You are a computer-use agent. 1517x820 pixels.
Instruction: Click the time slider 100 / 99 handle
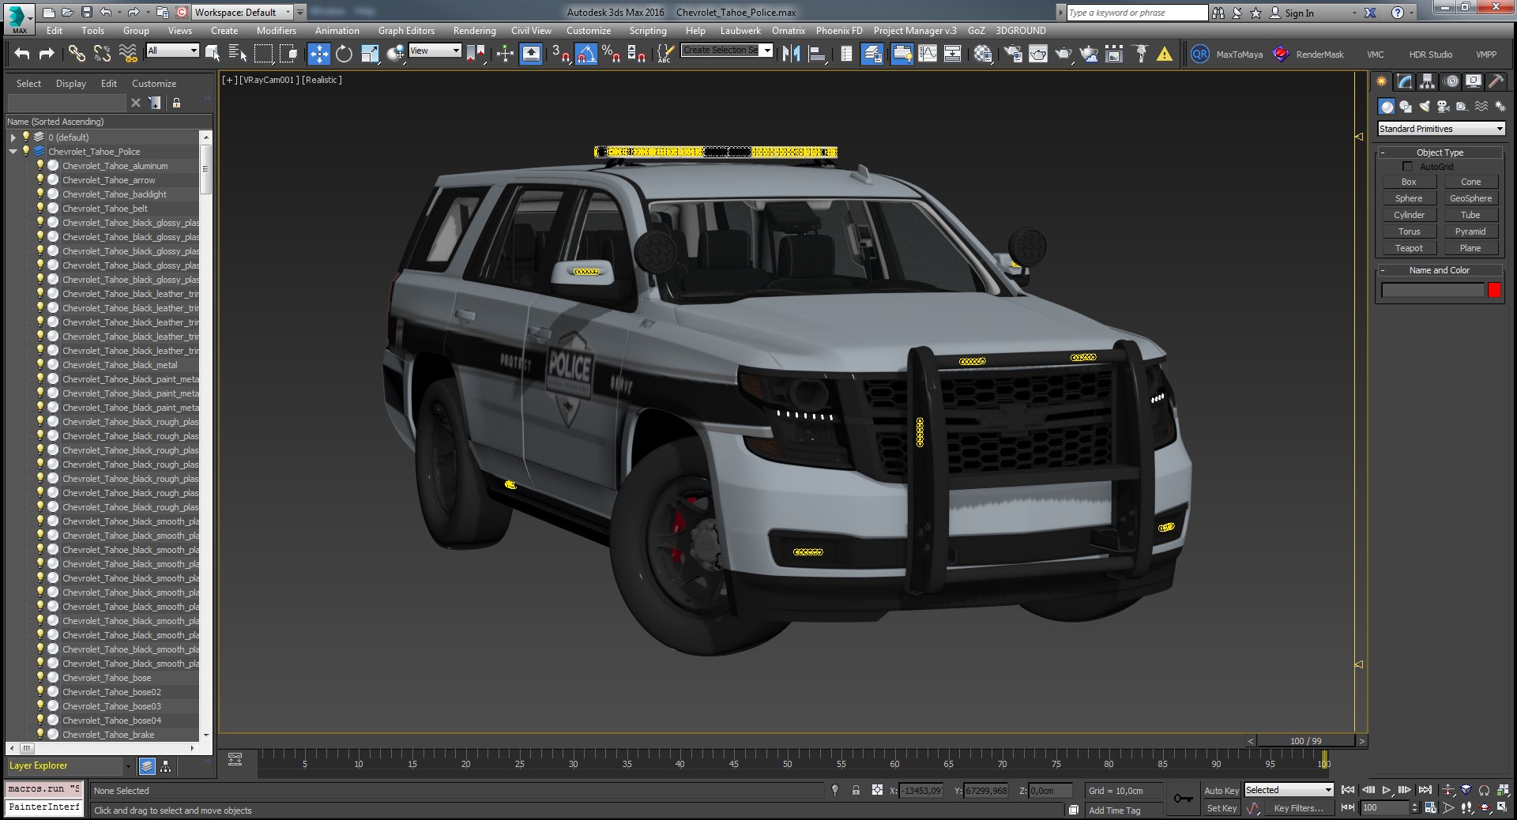tap(1305, 741)
